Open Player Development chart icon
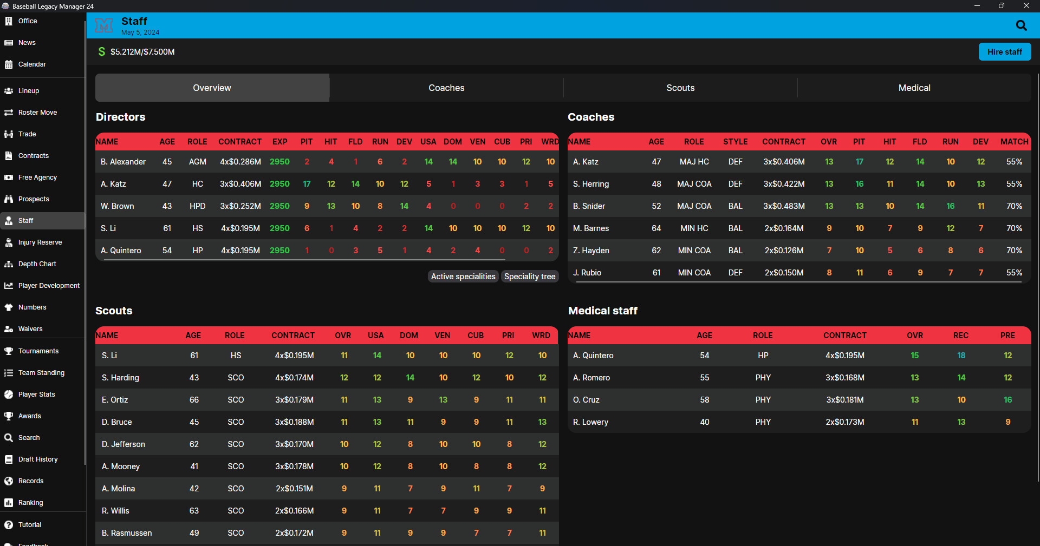The width and height of the screenshot is (1040, 546). click(9, 286)
